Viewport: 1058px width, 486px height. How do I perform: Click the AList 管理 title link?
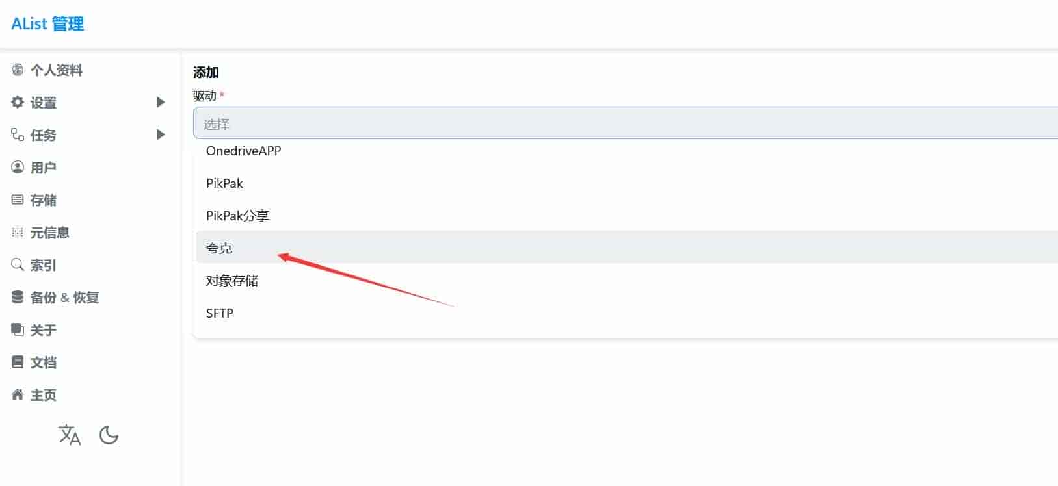coord(47,24)
